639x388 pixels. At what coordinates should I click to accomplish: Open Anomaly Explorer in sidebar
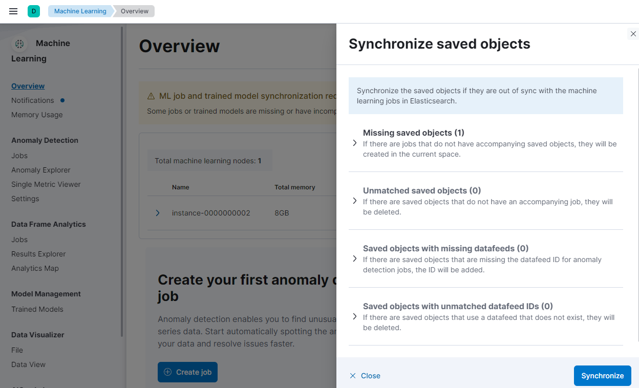pyautogui.click(x=41, y=170)
